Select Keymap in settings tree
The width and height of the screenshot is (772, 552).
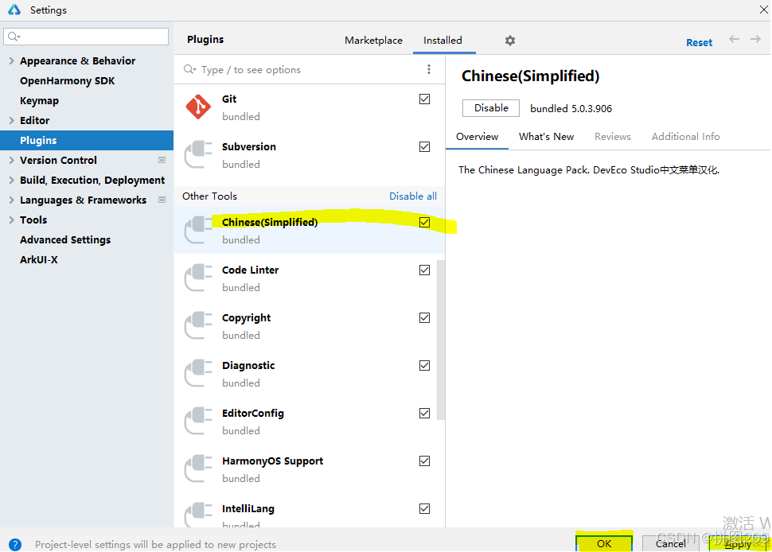[x=39, y=100]
